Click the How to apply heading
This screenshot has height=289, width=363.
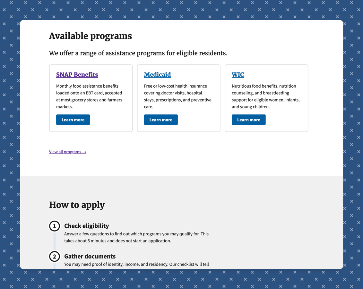[x=77, y=205]
